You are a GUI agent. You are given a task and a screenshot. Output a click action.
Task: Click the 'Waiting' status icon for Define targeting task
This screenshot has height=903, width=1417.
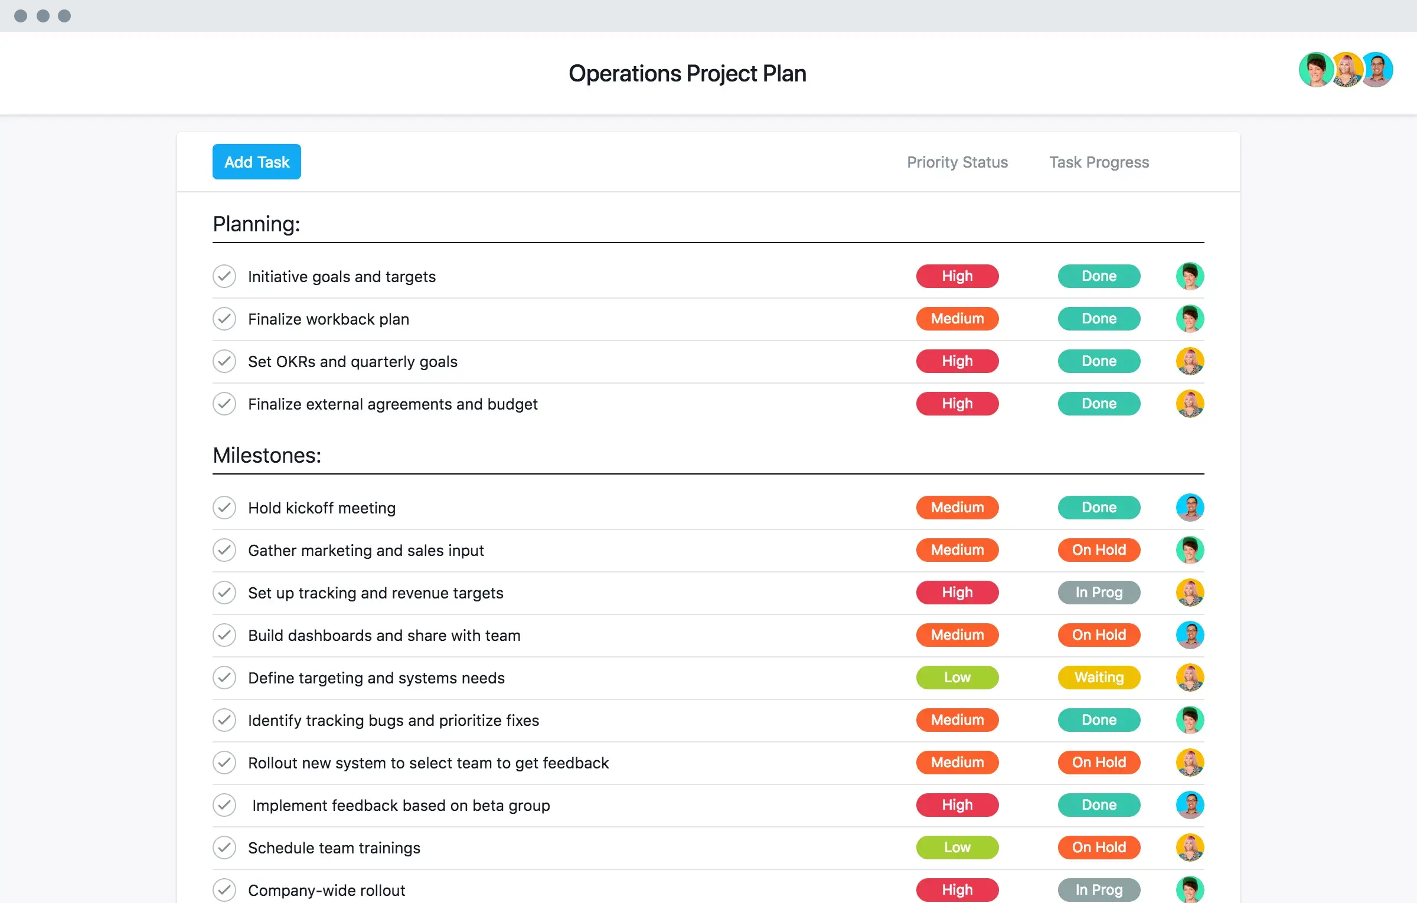(x=1099, y=677)
